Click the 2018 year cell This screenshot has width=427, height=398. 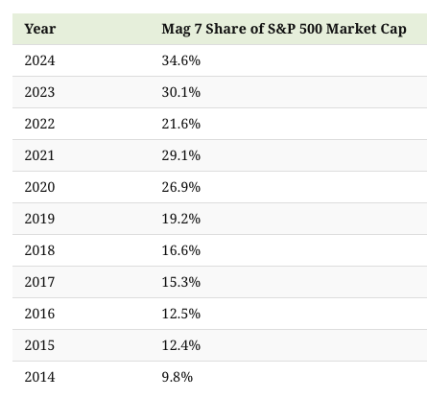coord(39,250)
